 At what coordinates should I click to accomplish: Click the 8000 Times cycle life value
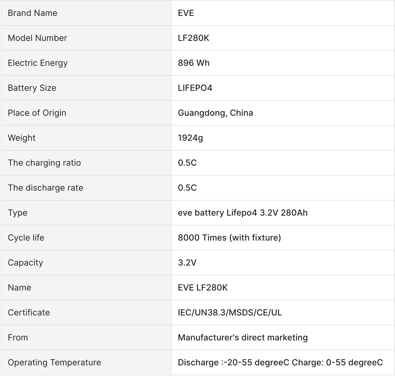(x=229, y=238)
